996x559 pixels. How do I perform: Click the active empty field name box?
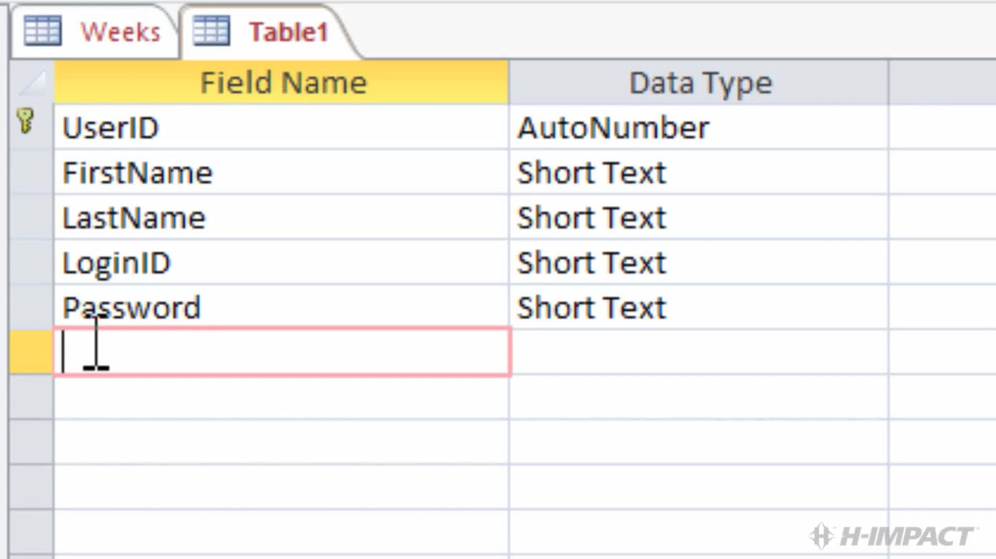pos(282,352)
